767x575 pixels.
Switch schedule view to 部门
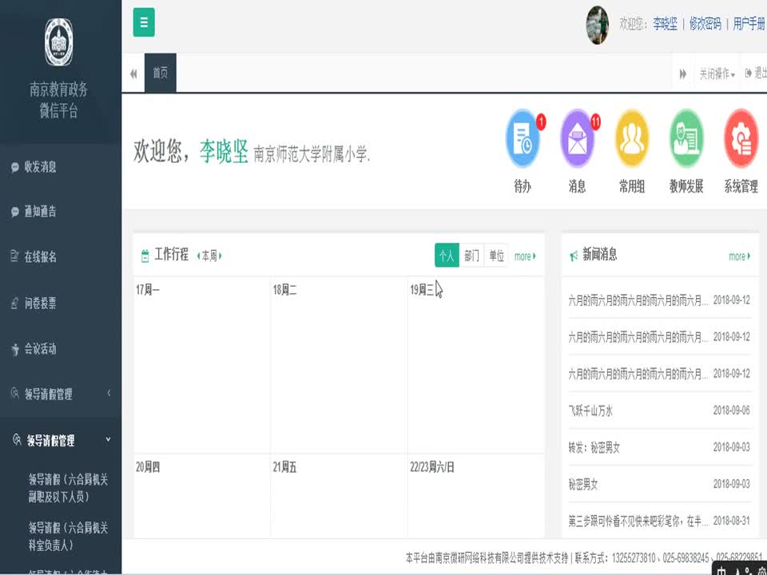coord(471,256)
